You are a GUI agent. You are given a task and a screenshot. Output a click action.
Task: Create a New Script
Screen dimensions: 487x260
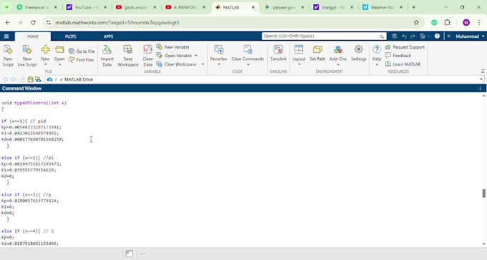8,56
